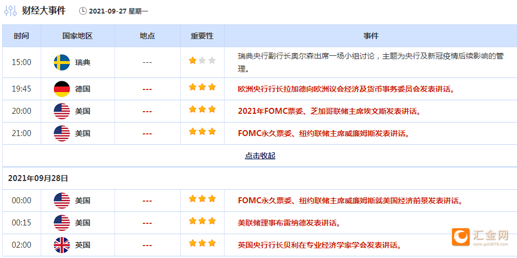Click the clock icon before 2021-09-27
This screenshot has width=517, height=258.
tap(83, 11)
